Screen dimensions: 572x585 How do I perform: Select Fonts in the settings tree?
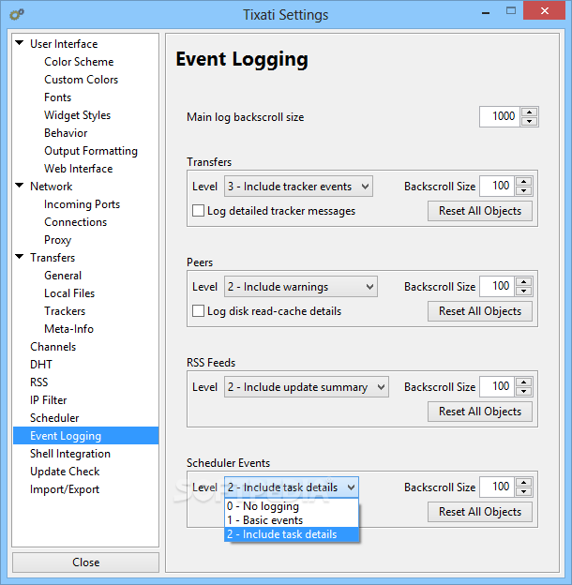[x=57, y=97]
